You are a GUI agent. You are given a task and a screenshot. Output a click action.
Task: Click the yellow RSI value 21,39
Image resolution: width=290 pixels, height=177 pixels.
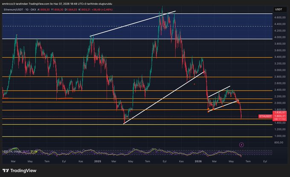pyautogui.click(x=34, y=151)
